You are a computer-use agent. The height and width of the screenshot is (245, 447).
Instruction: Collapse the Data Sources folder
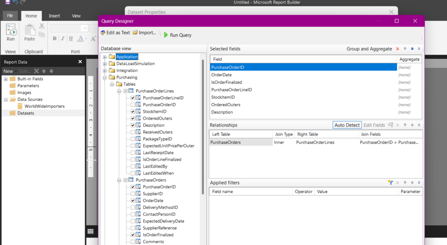pyautogui.click(x=6, y=100)
